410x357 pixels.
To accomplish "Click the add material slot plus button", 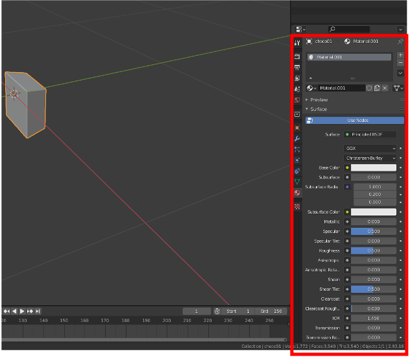I will [x=400, y=55].
